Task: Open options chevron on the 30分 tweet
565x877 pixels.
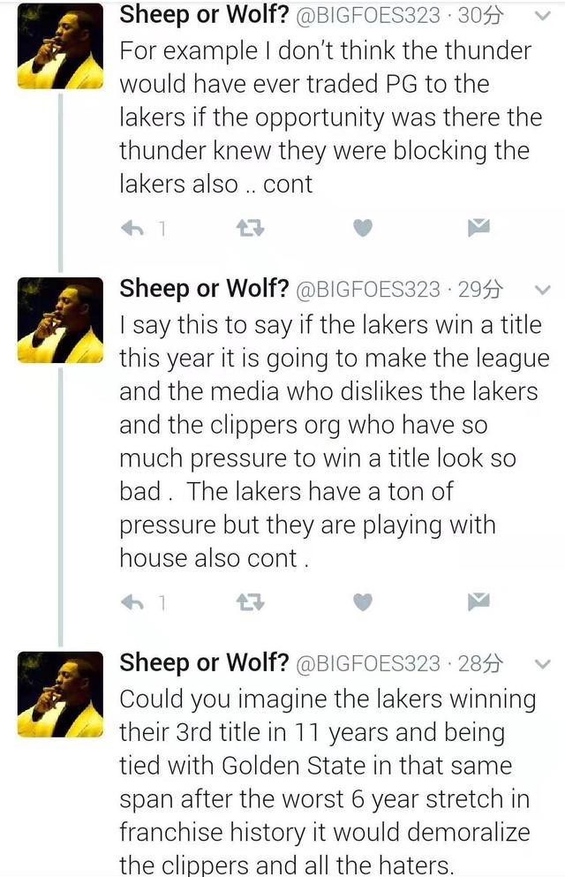Action: click(543, 16)
